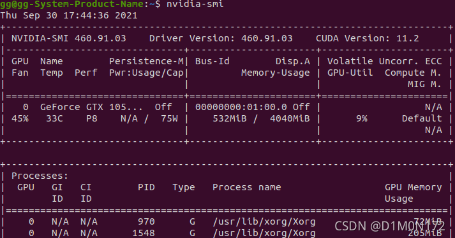Click the Pwr:Usage/Cap header
Viewport: 455px width, 238px height.
pos(146,73)
